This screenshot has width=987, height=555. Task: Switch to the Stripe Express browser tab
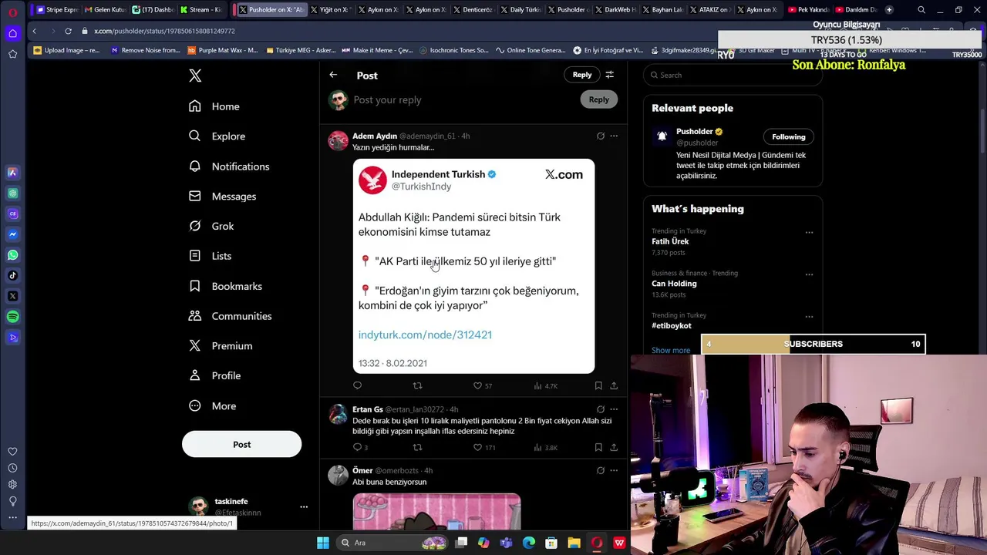pos(58,10)
